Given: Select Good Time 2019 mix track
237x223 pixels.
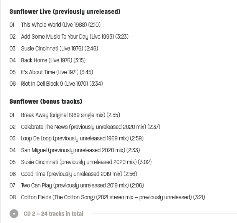Looking at the screenshot, I should tap(79, 174).
